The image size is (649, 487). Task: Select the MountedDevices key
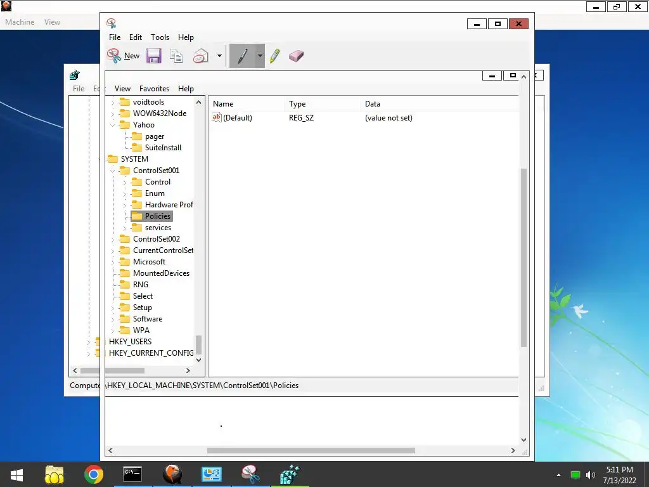161,273
